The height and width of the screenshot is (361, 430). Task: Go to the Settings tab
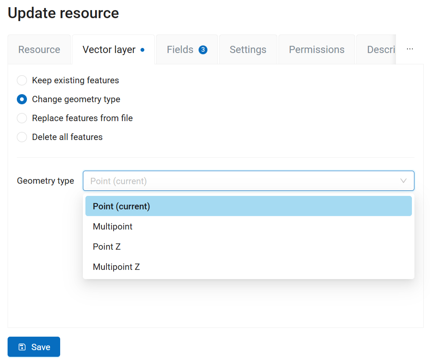[x=248, y=50]
